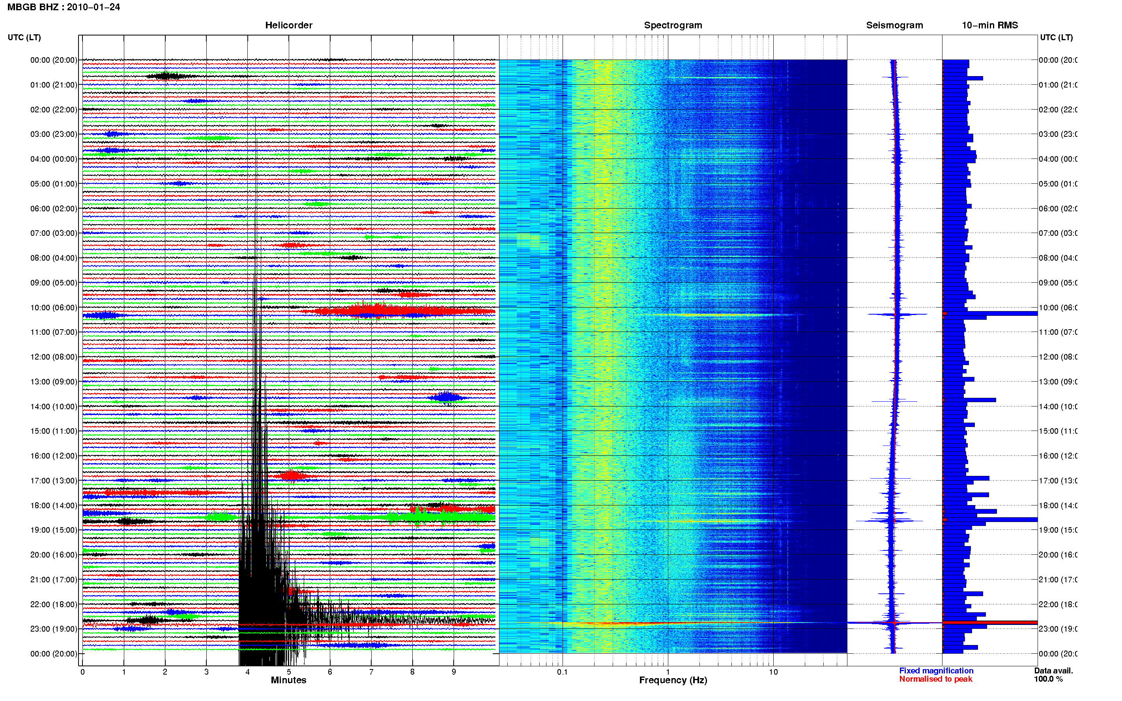Click the Spectrogram panel heading
Image resolution: width=1122 pixels, height=701 pixels.
coord(673,25)
